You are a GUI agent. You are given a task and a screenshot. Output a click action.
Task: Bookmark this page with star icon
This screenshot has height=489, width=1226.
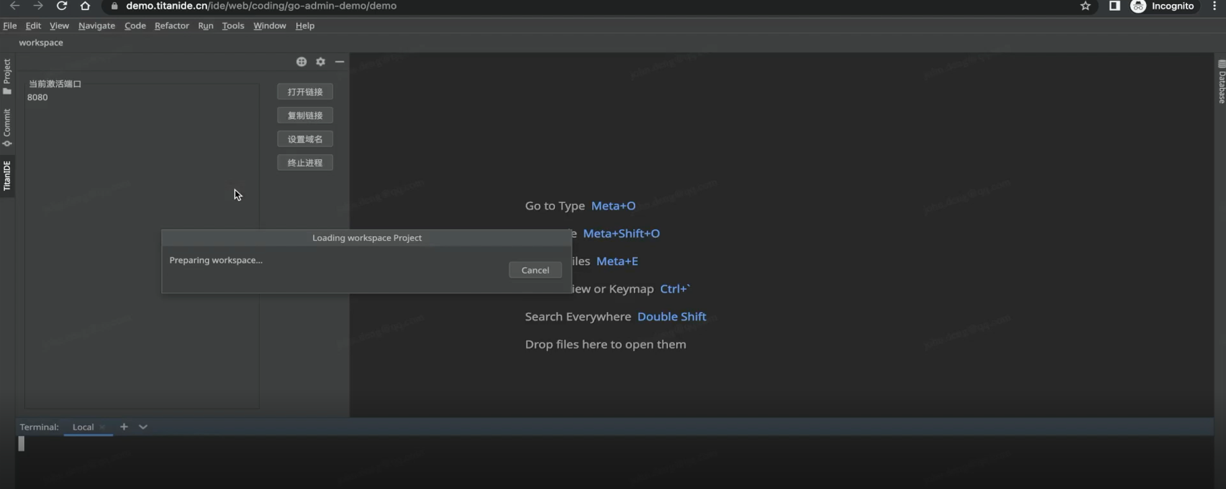click(1085, 6)
